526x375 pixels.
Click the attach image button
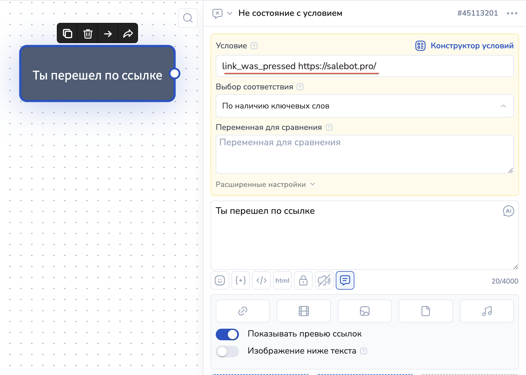pyautogui.click(x=364, y=311)
